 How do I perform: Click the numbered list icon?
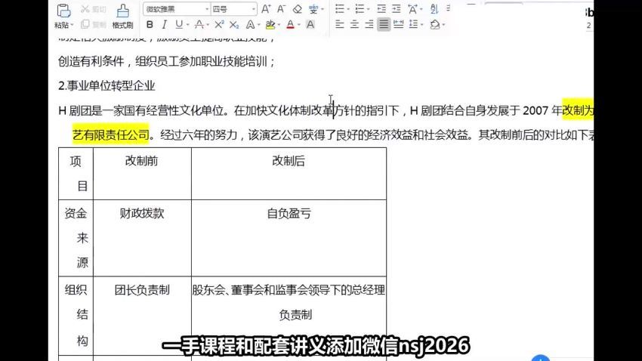360,8
